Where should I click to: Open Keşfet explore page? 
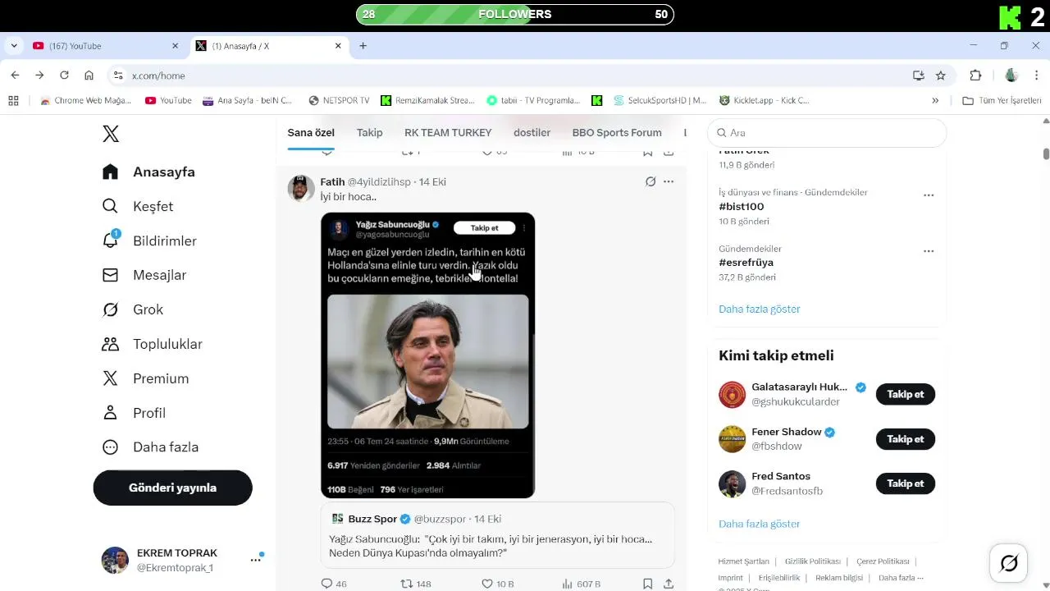point(138,206)
